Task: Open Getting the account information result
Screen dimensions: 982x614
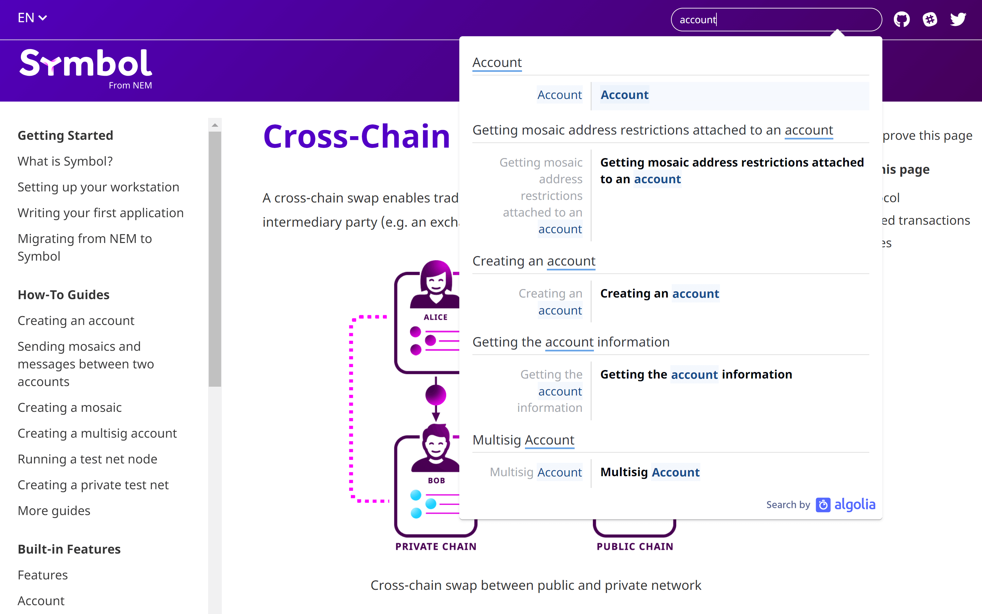Action: [696, 374]
